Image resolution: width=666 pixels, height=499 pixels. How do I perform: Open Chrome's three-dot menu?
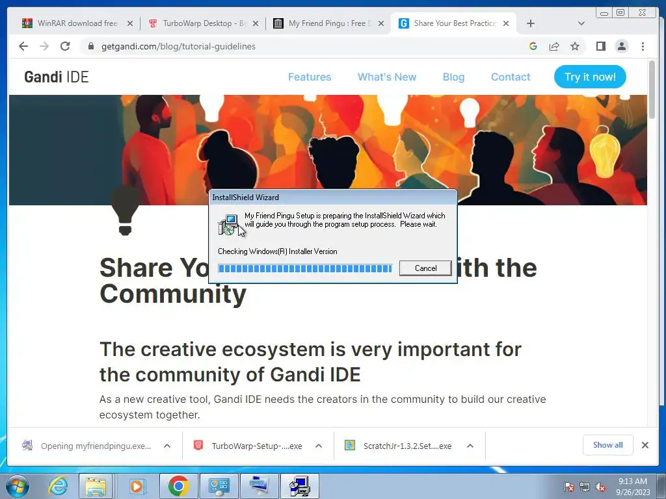coord(643,46)
